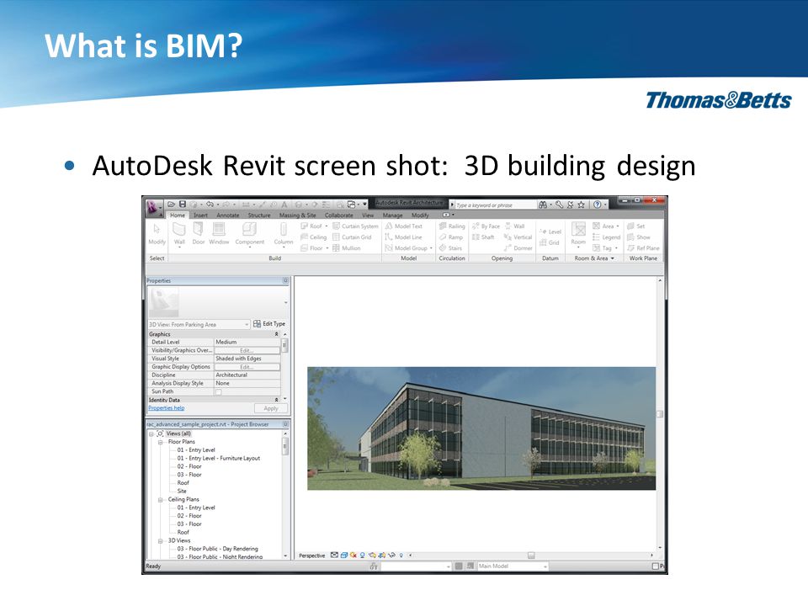Toggle the Sun Path checkbox

point(219,392)
